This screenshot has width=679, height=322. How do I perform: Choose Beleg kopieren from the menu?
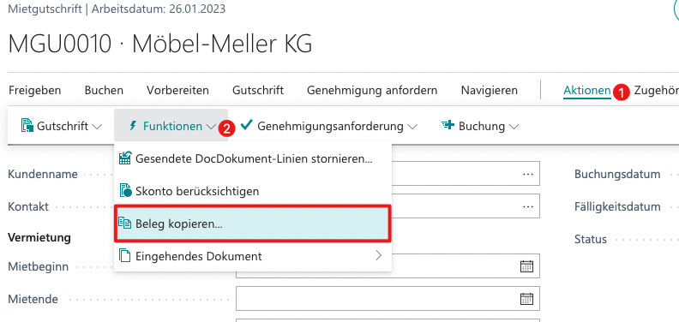(253, 224)
